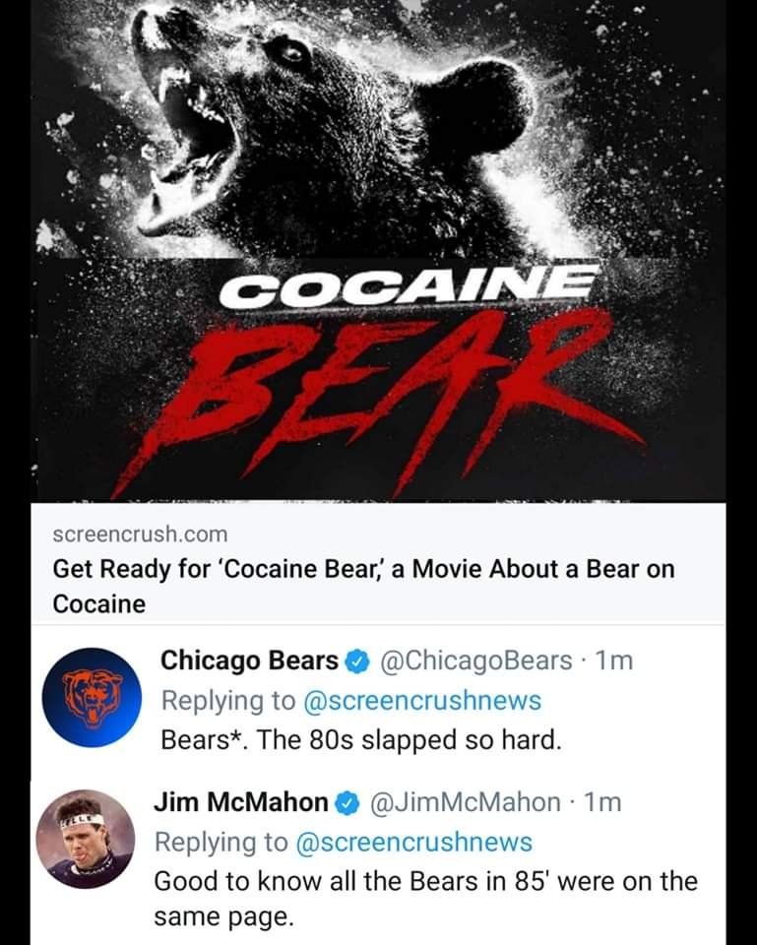Click Jim McMahon's verified badge
The width and height of the screenshot is (757, 945).
(x=346, y=803)
